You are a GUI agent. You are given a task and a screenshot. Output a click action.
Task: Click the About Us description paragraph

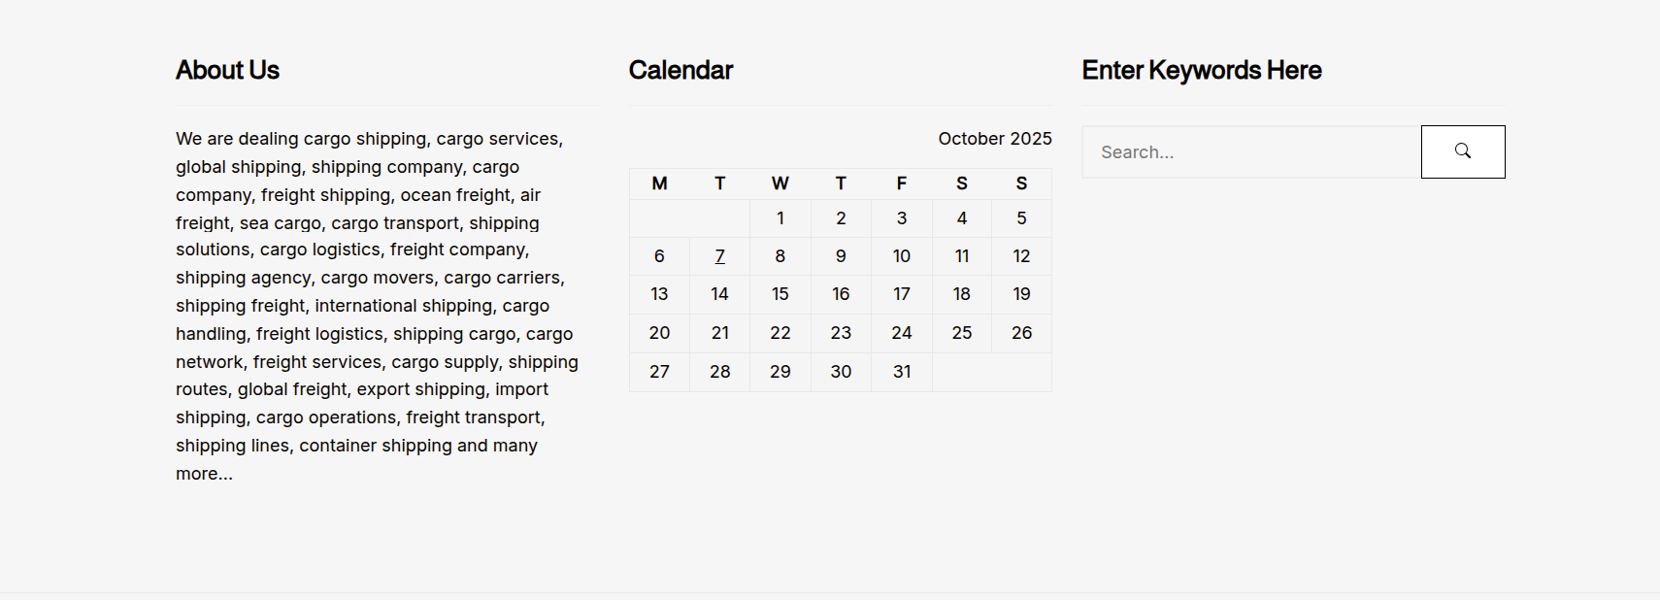pos(377,306)
